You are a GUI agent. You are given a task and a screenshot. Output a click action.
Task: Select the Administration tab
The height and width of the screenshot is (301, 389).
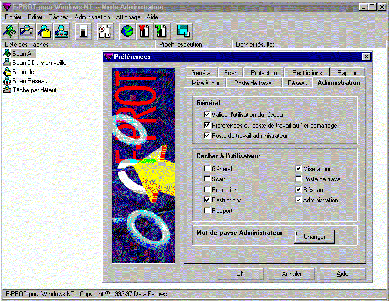tap(338, 83)
